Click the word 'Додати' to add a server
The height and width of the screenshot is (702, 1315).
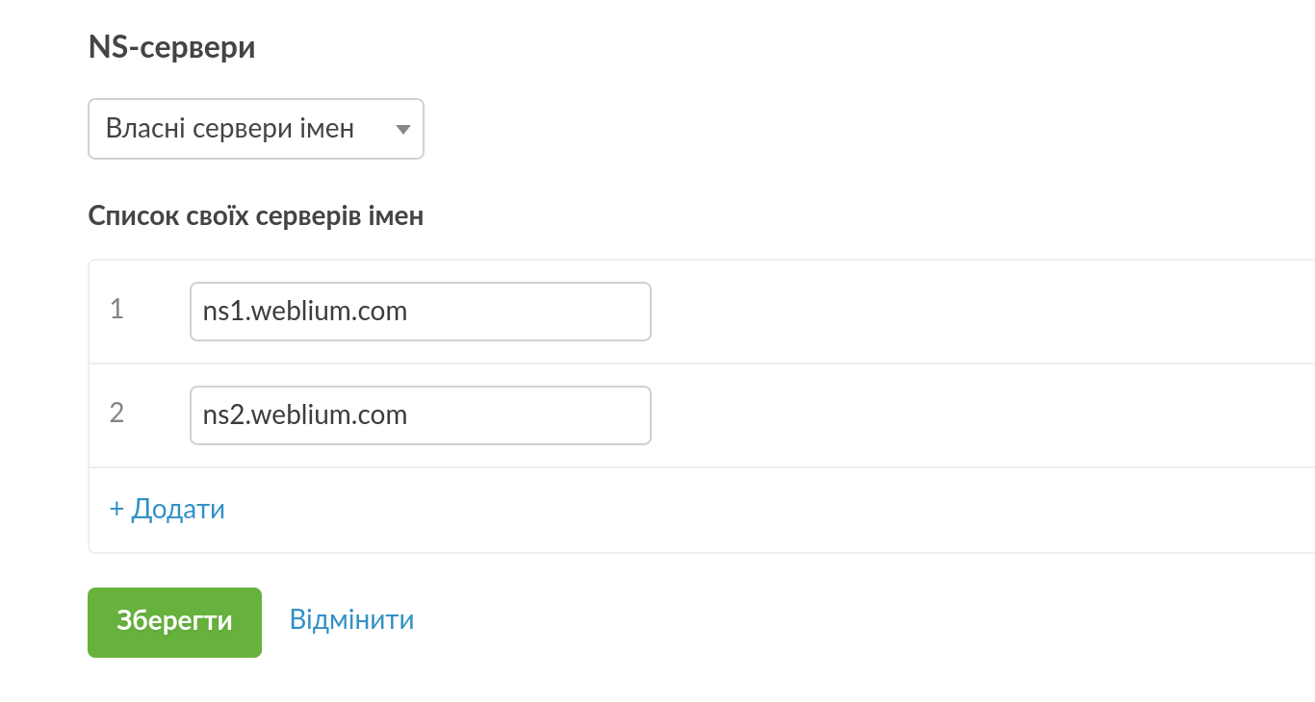[x=178, y=509]
